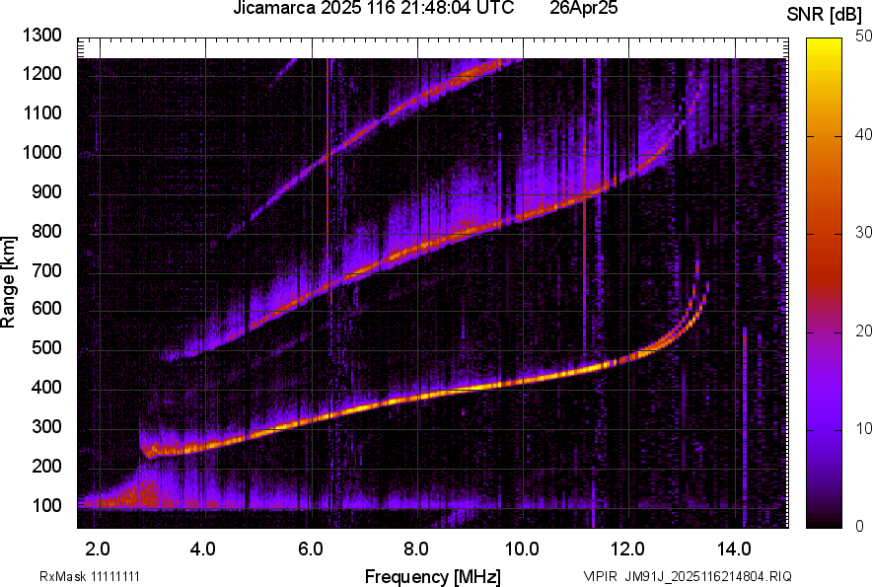The height and width of the screenshot is (587, 872).
Task: Click the colorbar tick label '0'
Action: point(860,526)
